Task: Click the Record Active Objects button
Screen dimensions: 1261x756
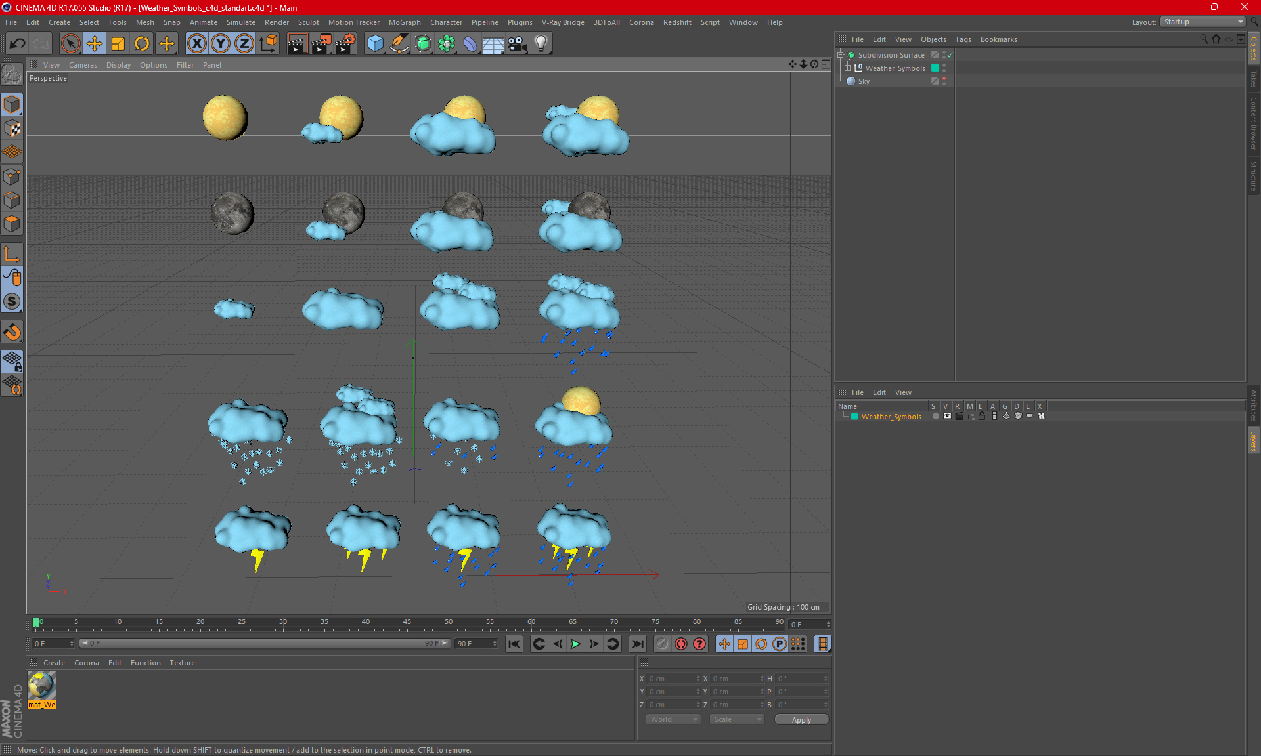Action: [x=662, y=644]
